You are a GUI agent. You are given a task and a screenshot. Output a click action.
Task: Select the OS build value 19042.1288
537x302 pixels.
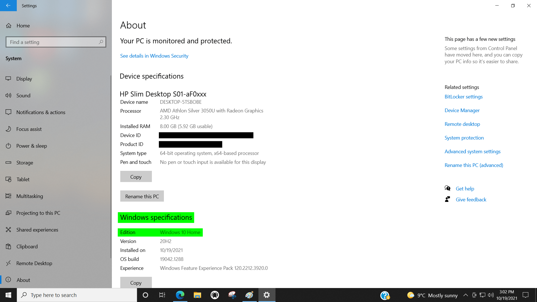pos(172,259)
